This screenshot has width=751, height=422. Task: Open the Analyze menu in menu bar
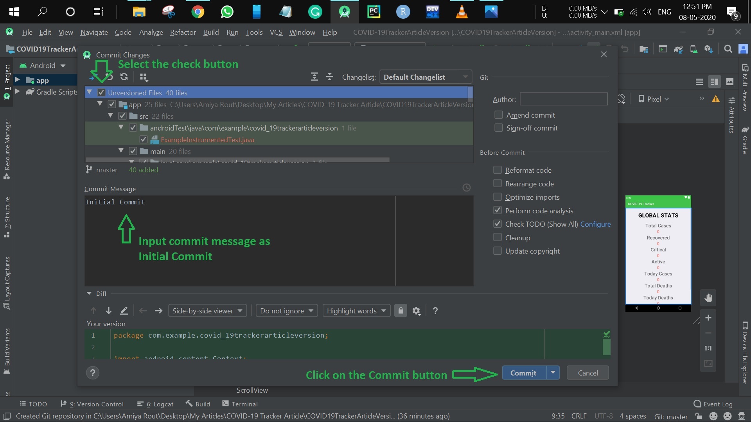pyautogui.click(x=150, y=32)
